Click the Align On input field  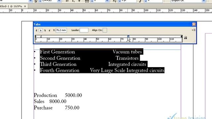(x=105, y=30)
